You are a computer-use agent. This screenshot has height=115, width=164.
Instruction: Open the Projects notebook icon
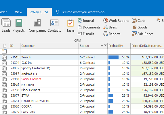pyautogui.click(x=19, y=23)
